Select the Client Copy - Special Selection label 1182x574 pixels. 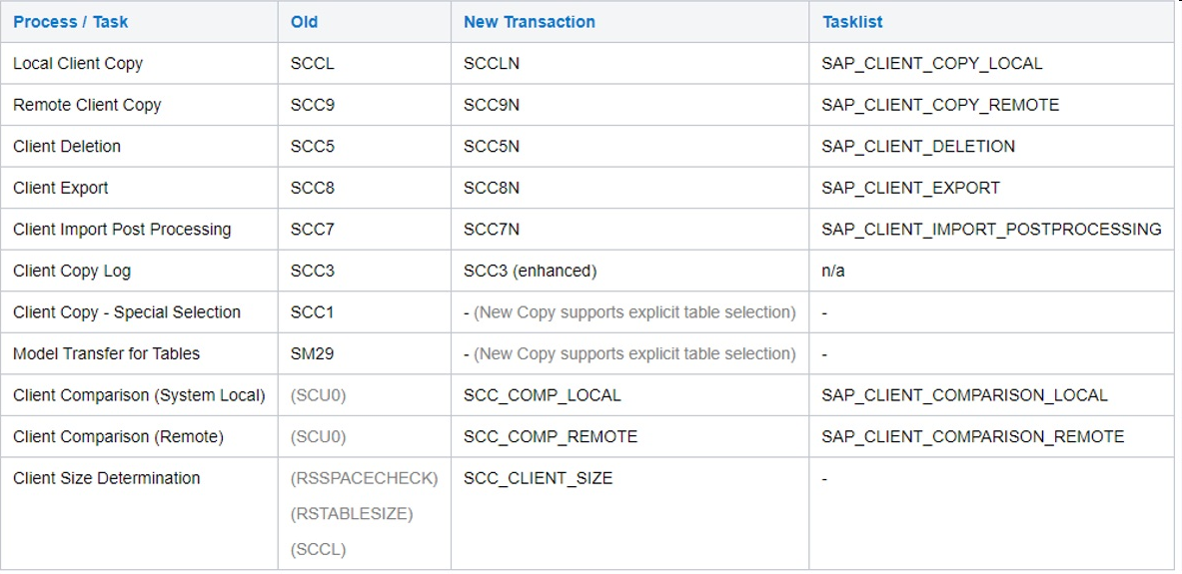(127, 312)
